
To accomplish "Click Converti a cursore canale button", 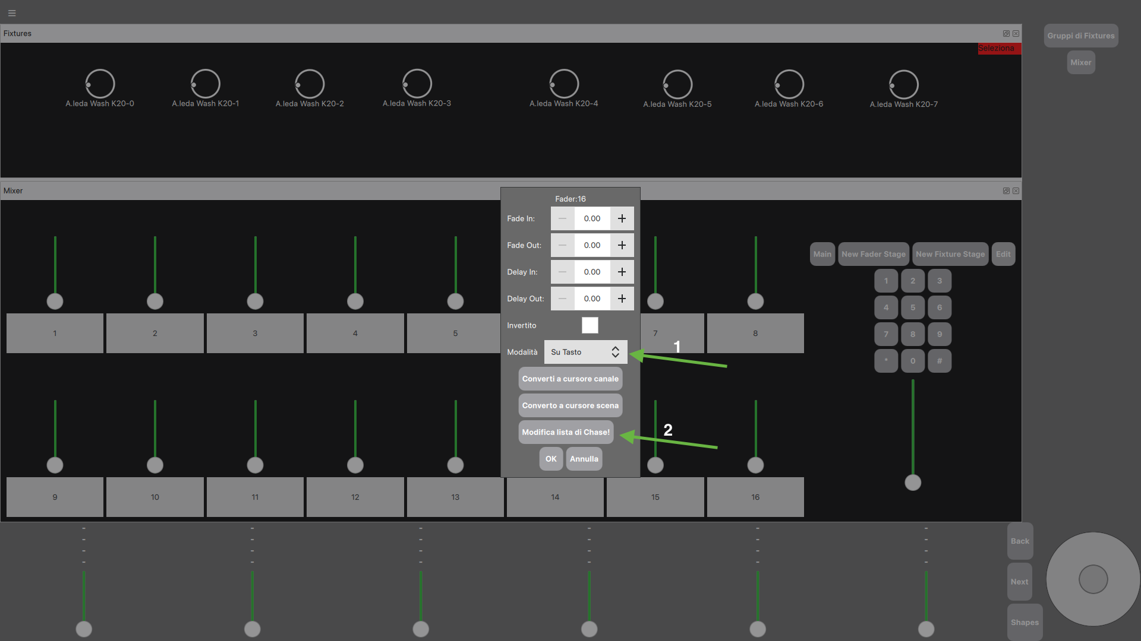I will [x=570, y=379].
